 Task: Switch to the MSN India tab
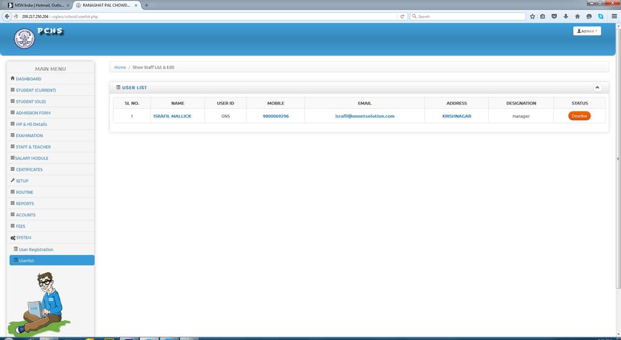[39, 5]
